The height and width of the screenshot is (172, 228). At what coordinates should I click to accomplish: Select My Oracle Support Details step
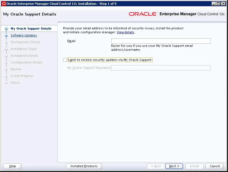31,28
